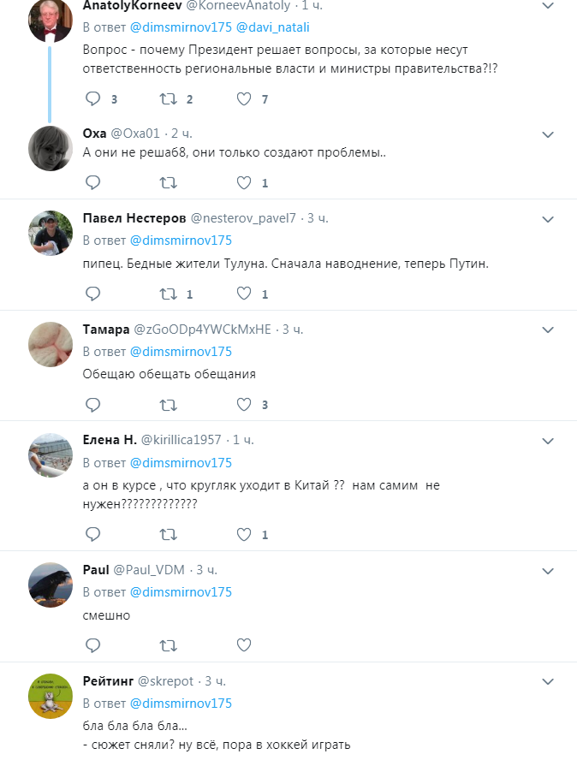This screenshot has height=760, width=577.
Task: Like Елена Н.'s tweet
Action: click(244, 535)
